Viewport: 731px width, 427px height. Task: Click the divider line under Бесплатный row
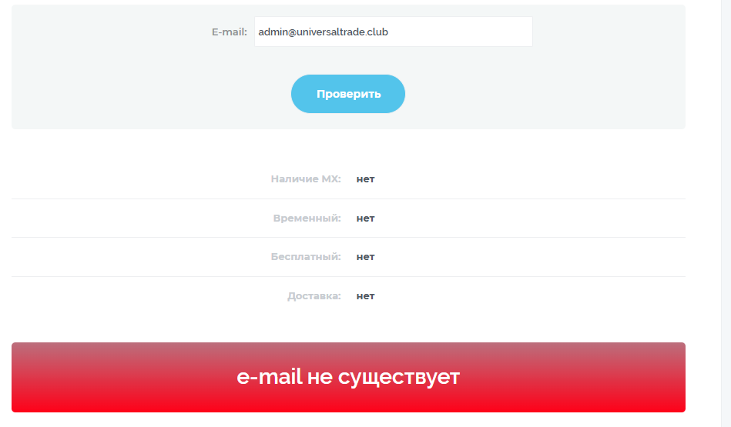[x=348, y=277]
